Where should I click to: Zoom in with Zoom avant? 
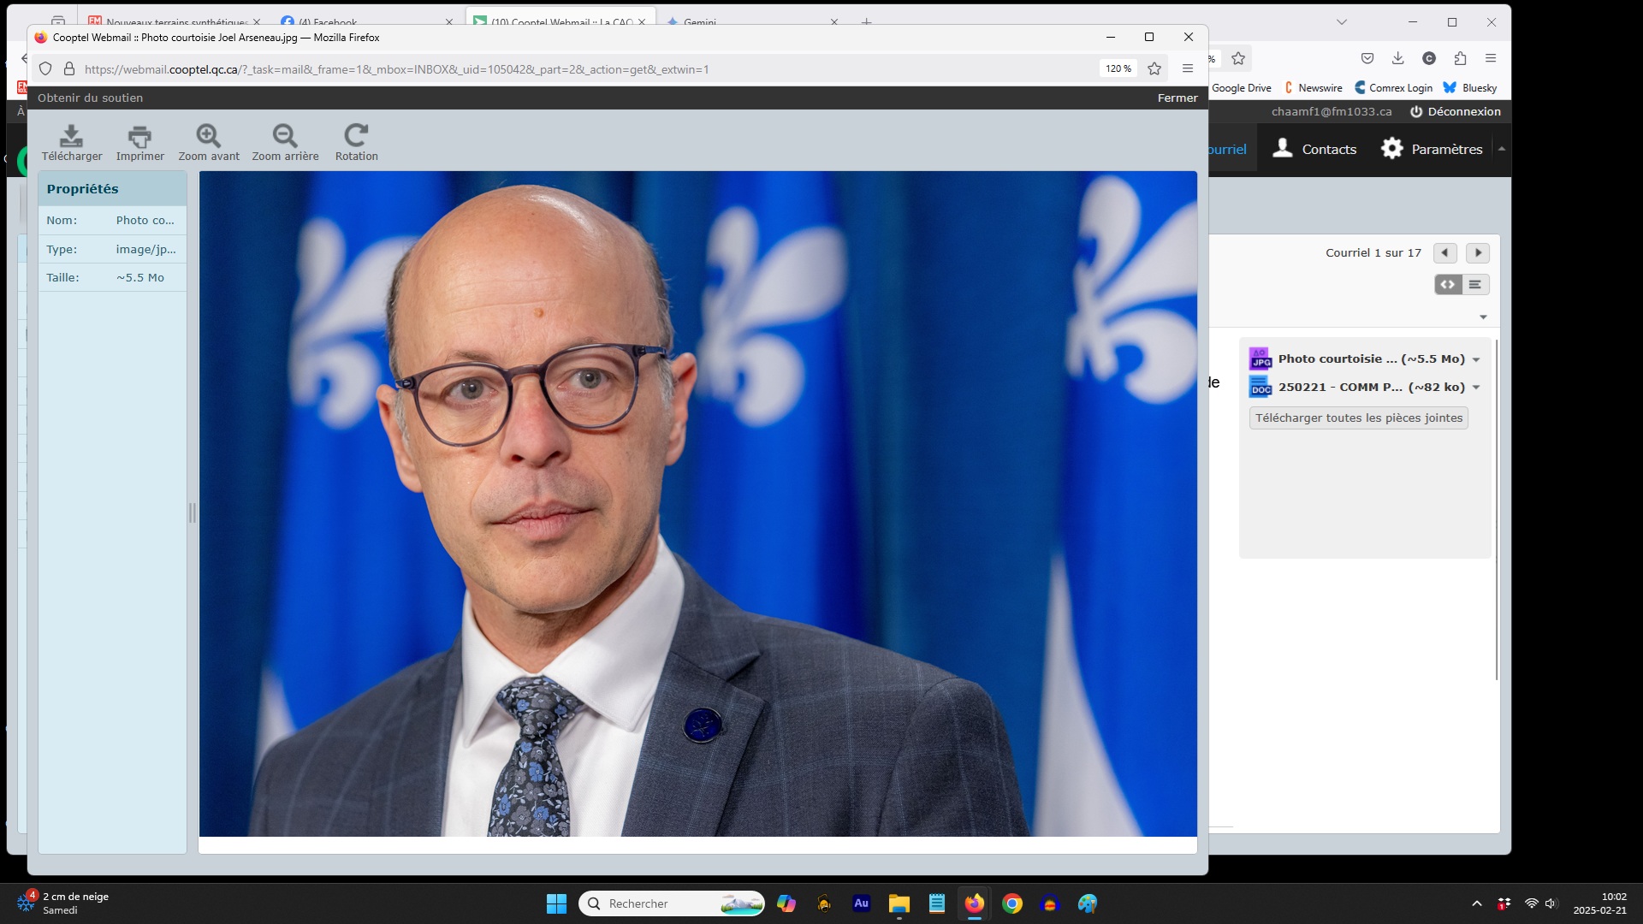click(x=209, y=136)
